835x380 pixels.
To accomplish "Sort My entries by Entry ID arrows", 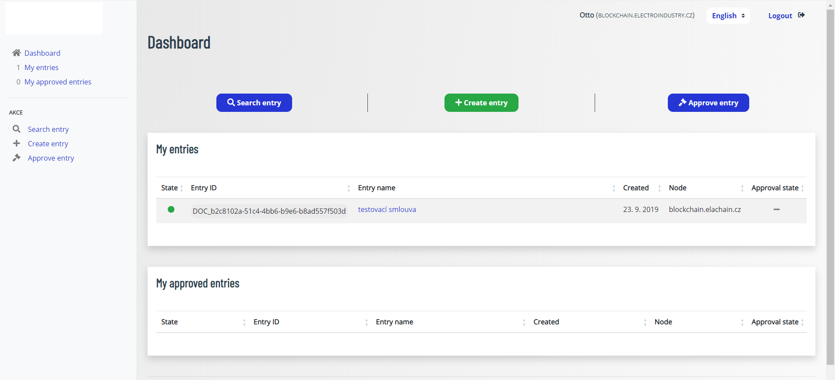I will [x=349, y=188].
